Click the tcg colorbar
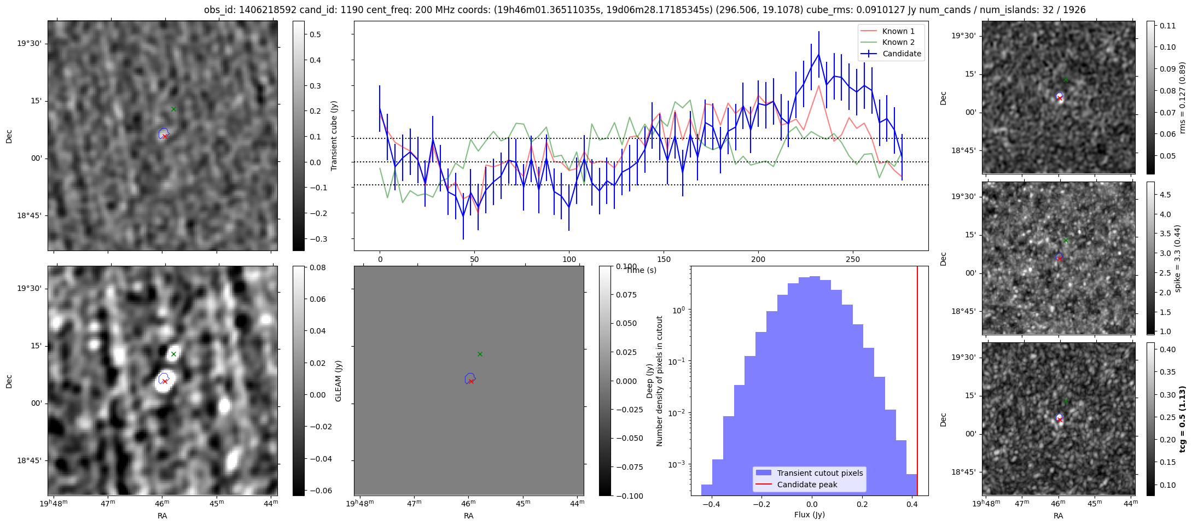 (x=1150, y=419)
